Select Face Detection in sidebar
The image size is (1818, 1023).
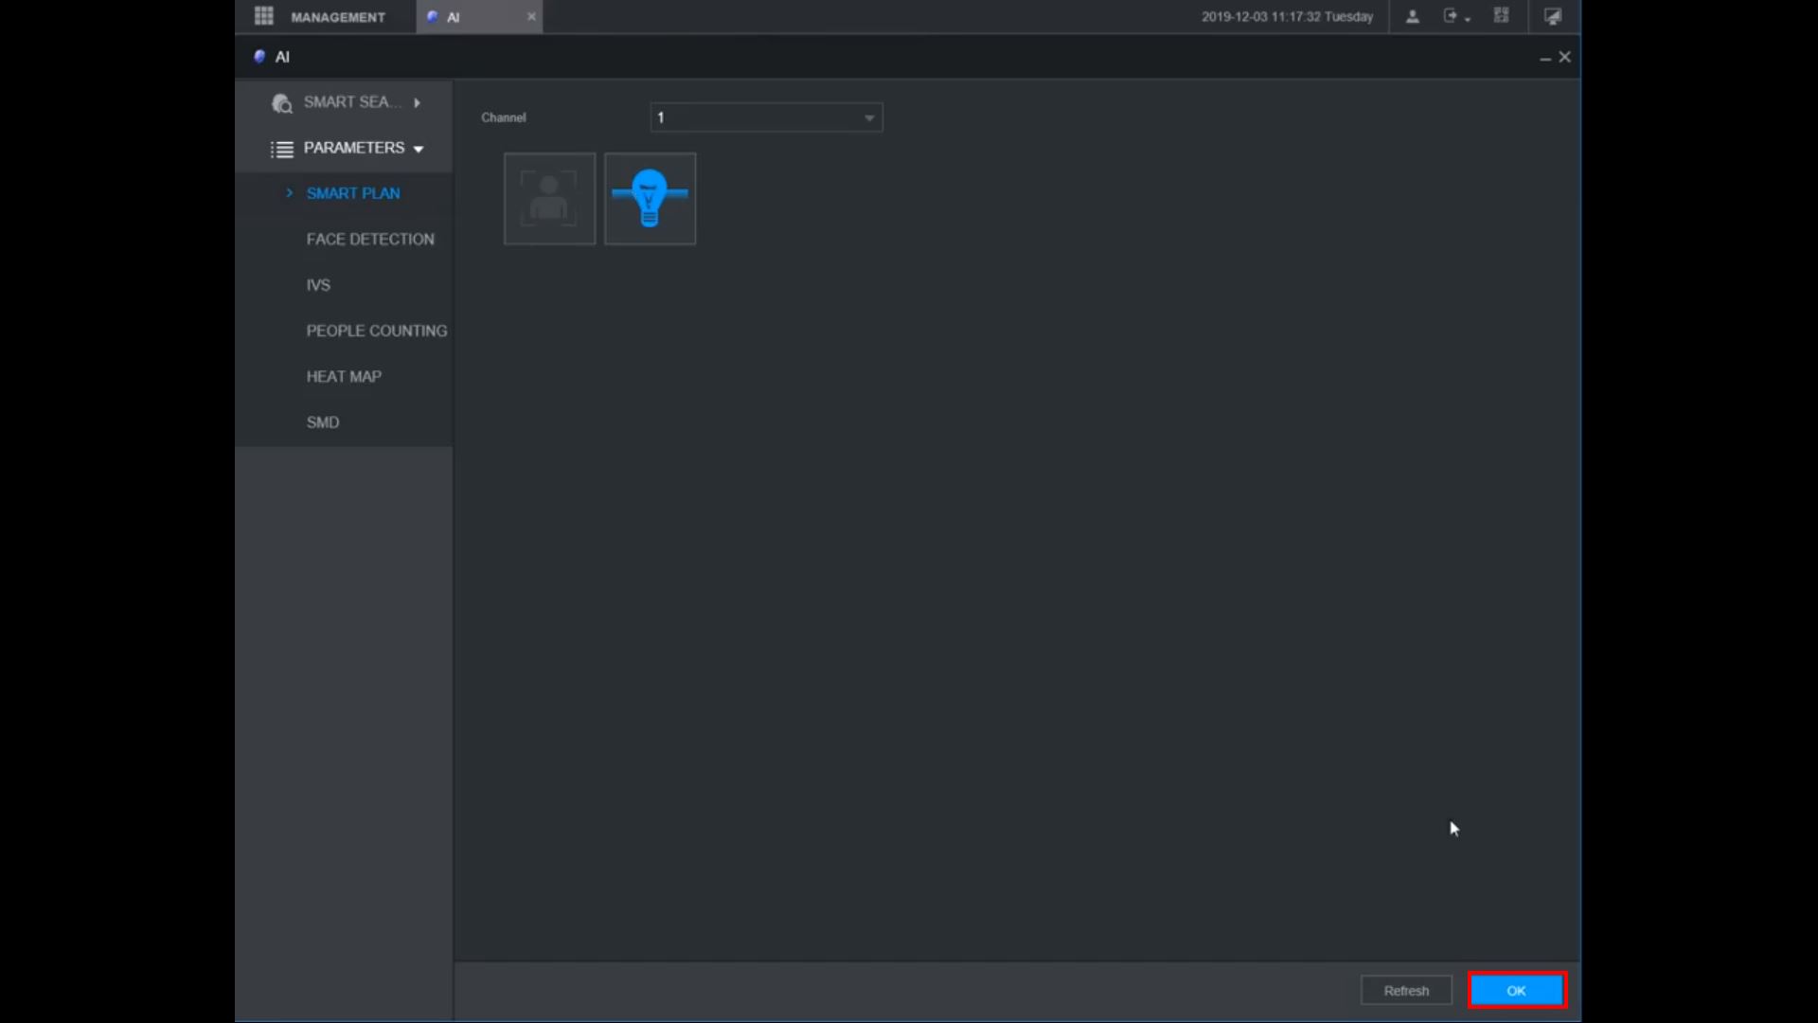click(x=370, y=240)
